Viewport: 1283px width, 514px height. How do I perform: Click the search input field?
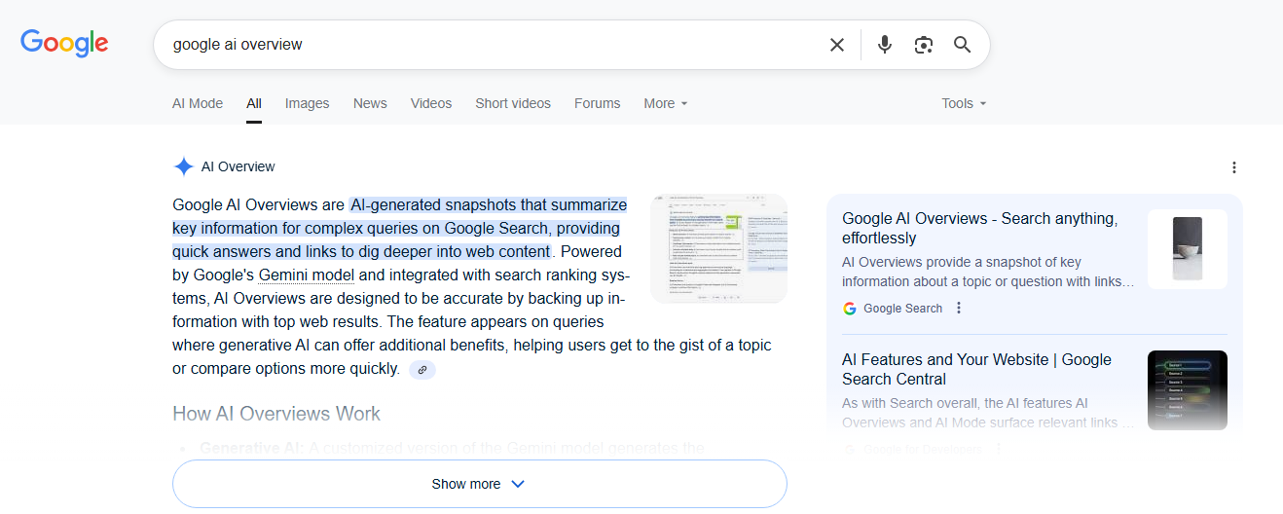click(487, 45)
